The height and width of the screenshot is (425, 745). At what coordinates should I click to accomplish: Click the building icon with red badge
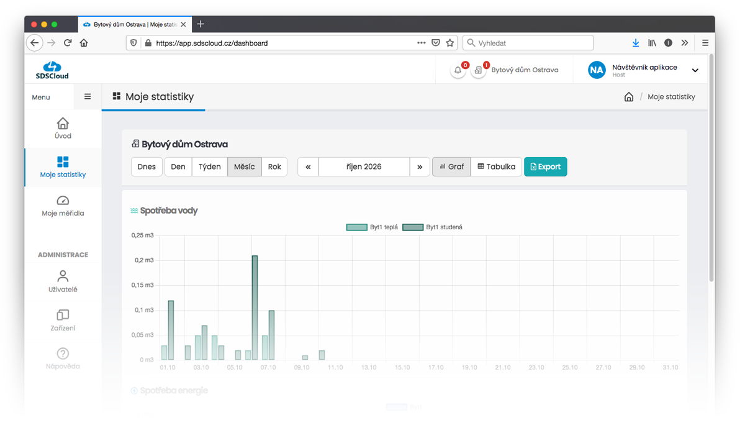coord(478,70)
